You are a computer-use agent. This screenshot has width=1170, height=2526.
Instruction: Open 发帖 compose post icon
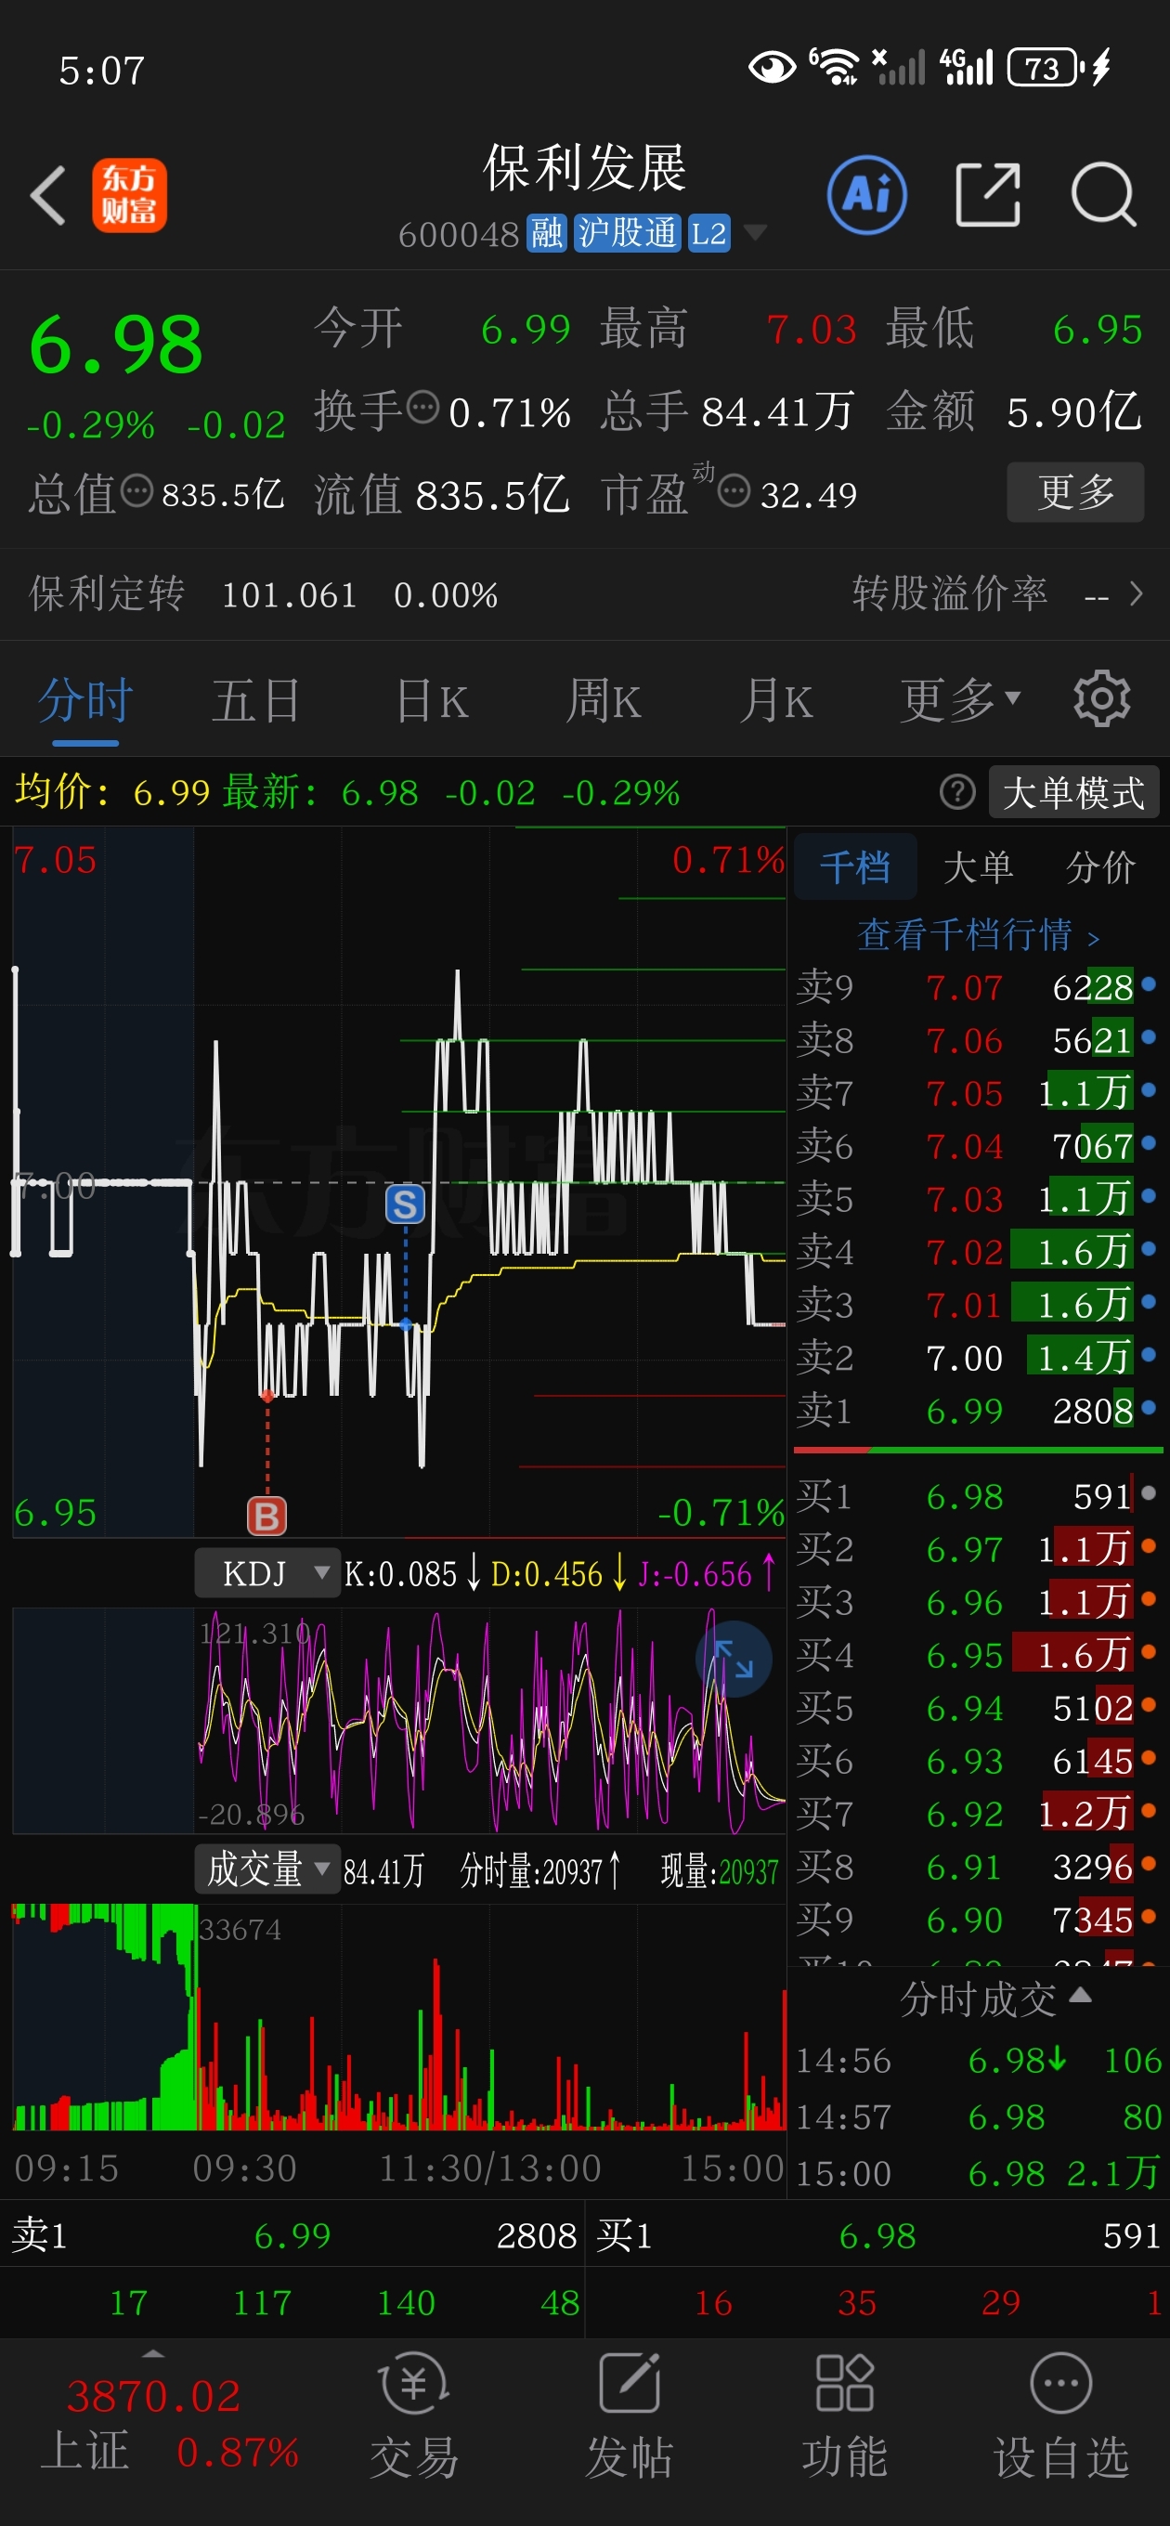pos(629,2381)
